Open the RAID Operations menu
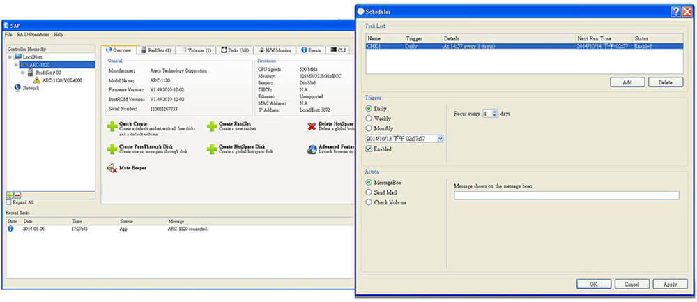 coord(32,34)
